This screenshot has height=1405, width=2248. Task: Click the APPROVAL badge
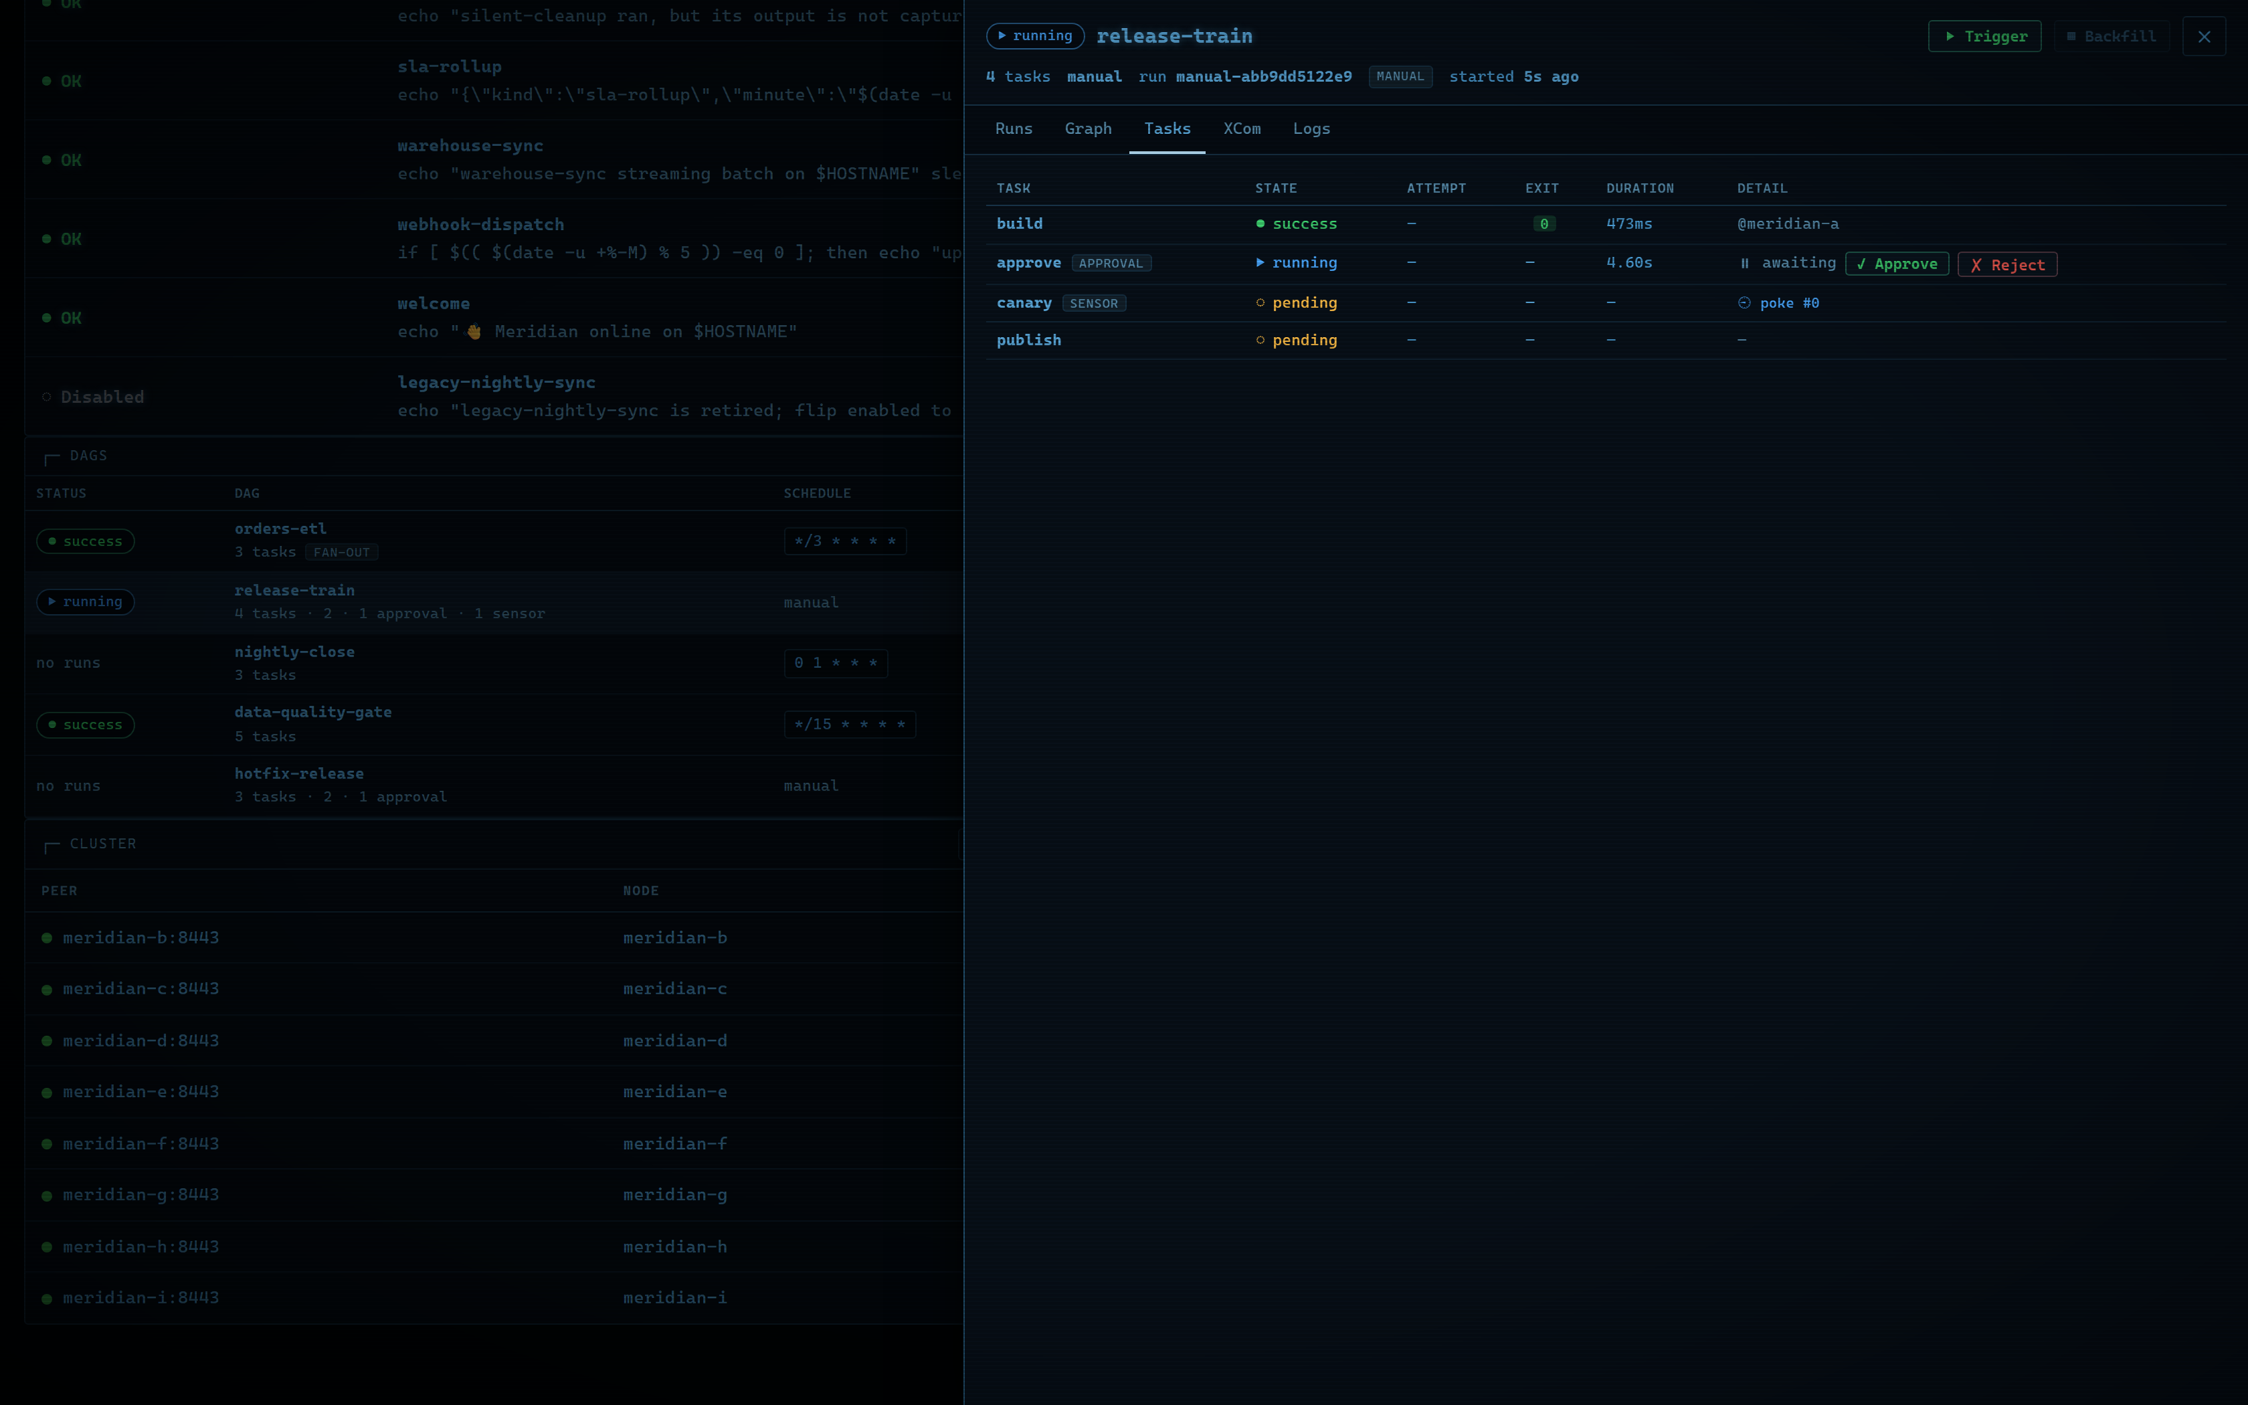coord(1111,264)
